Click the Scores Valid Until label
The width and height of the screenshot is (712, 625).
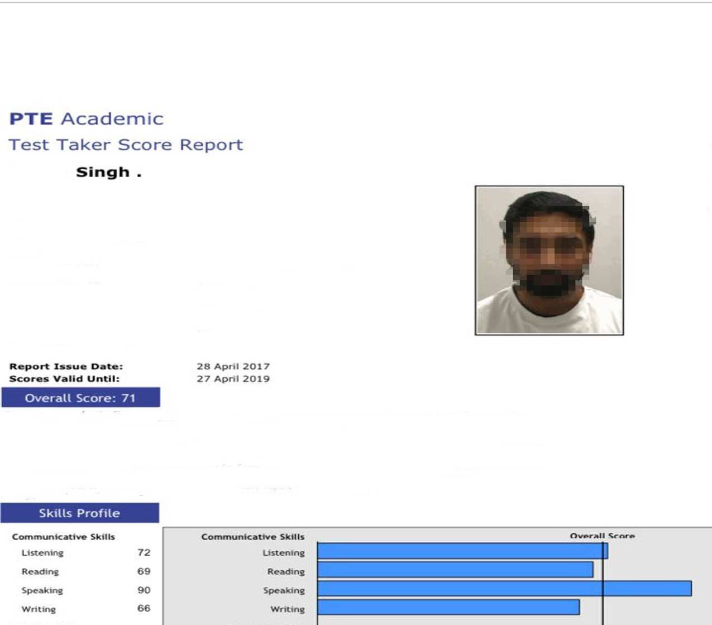64,379
